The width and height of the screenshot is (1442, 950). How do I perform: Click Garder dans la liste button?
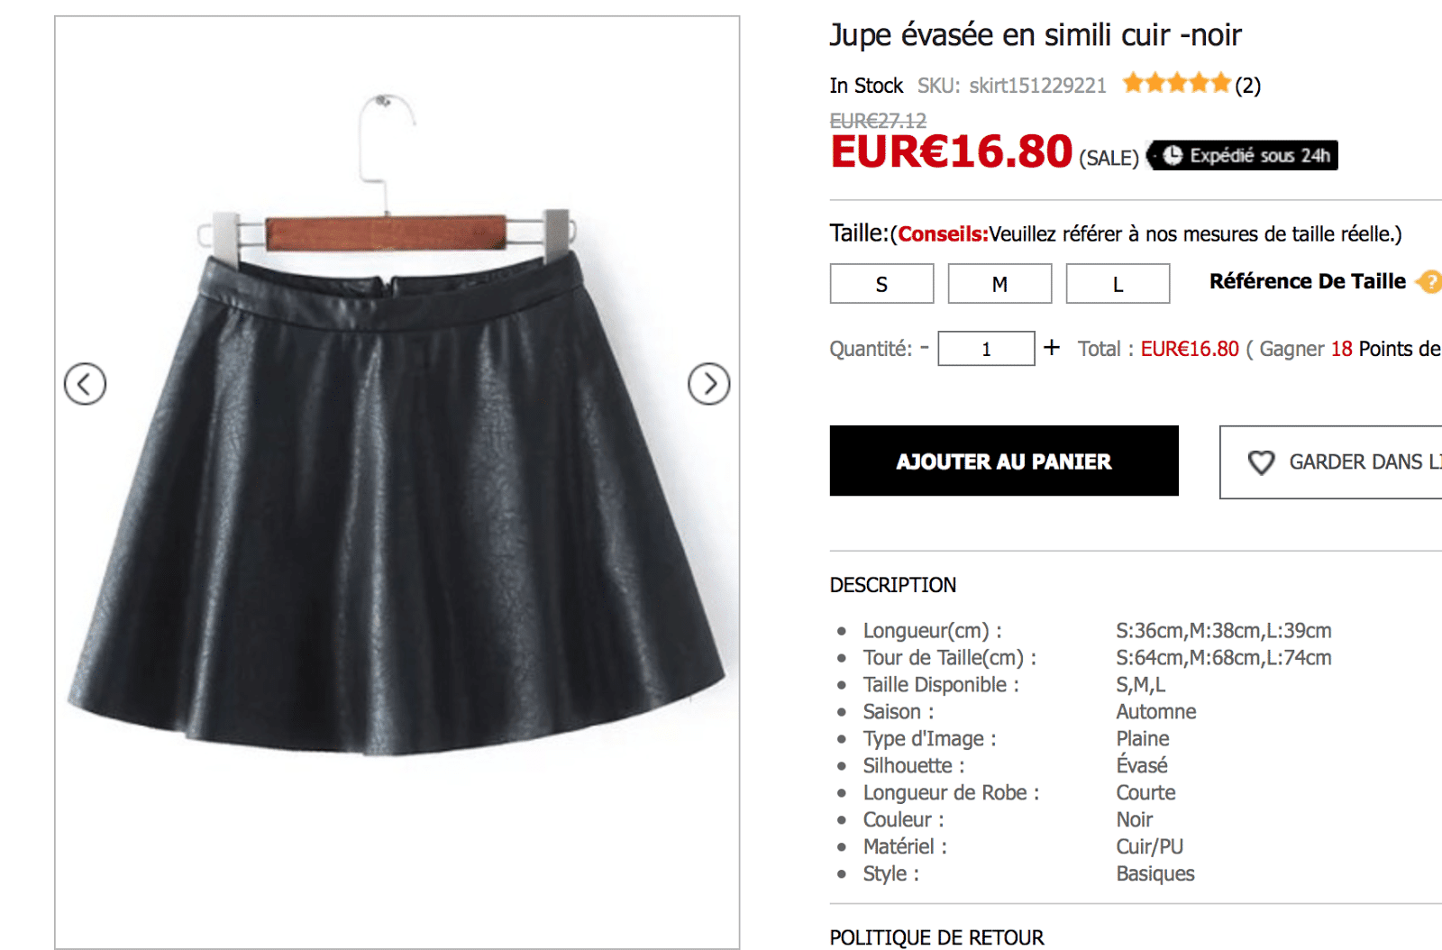[1330, 462]
